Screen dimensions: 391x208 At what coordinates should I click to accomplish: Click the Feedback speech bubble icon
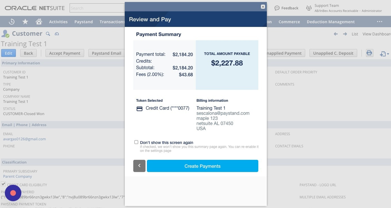click(x=277, y=8)
